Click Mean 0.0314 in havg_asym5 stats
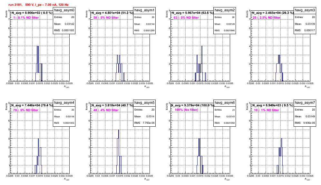The image size is (321, 185). (144, 116)
